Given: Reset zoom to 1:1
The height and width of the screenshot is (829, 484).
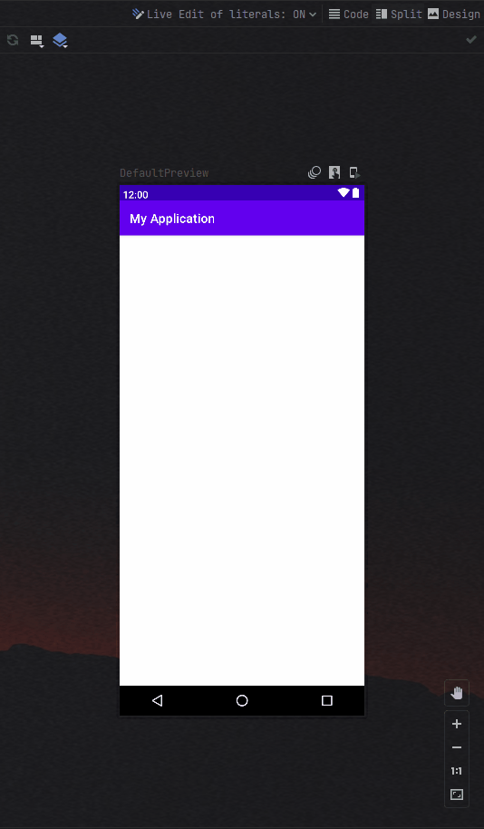Looking at the screenshot, I should point(457,771).
